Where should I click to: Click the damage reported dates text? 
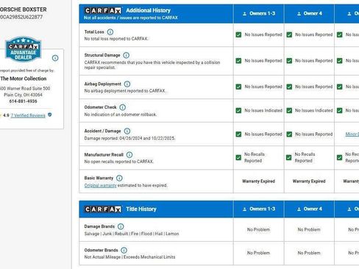pyautogui.click(x=129, y=138)
